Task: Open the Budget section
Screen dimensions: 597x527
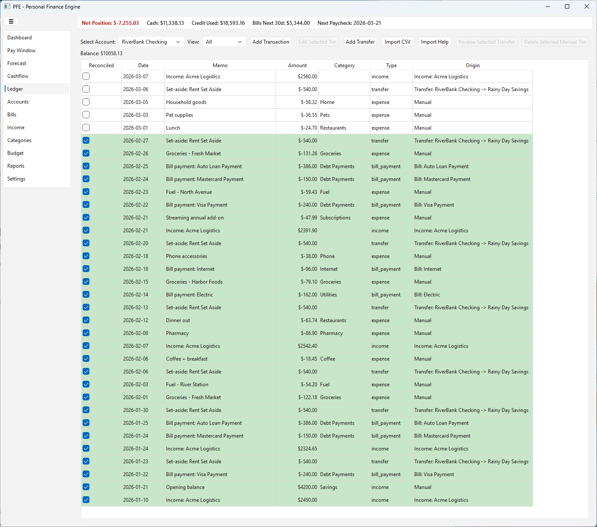Action: tap(15, 153)
